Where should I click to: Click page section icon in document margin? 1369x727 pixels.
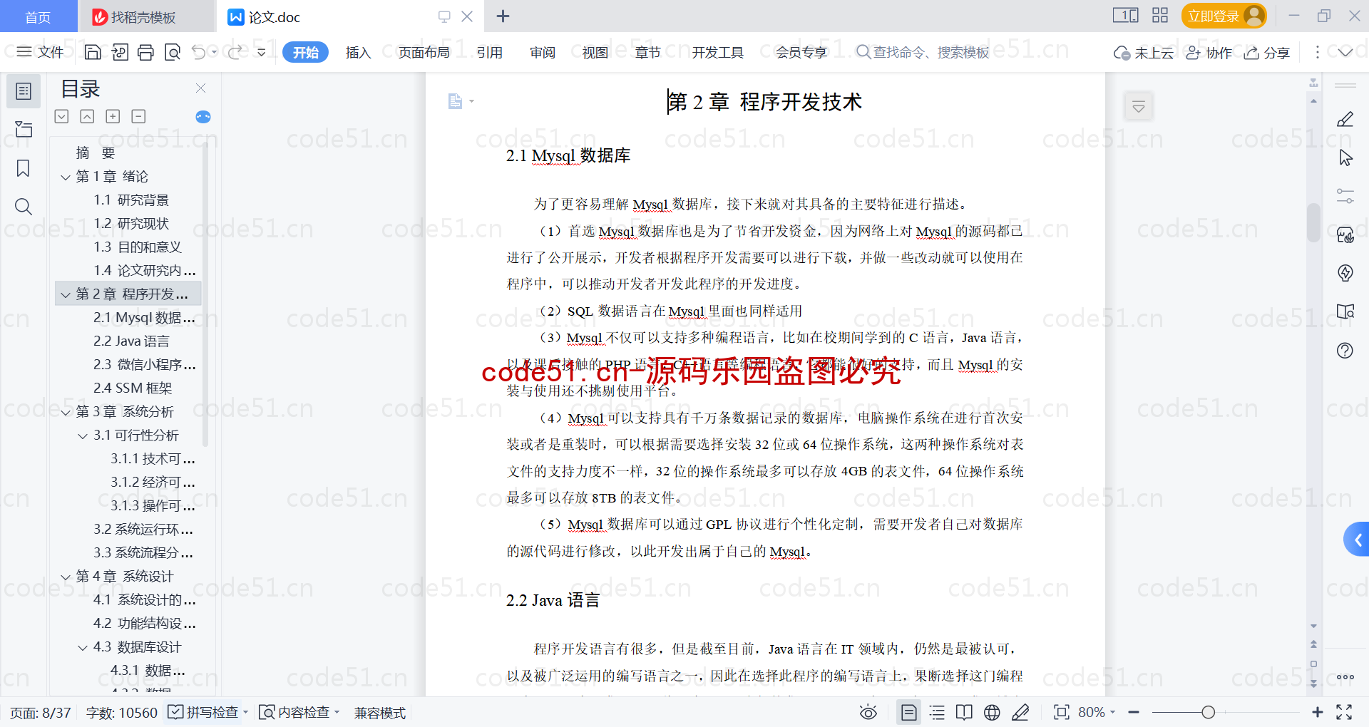(455, 101)
